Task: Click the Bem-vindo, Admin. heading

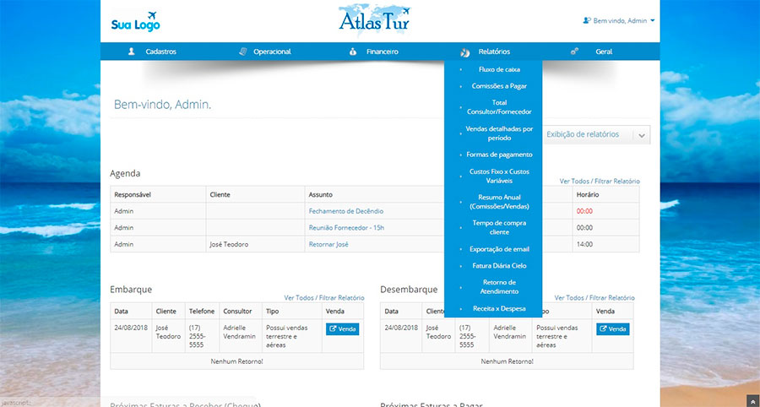Action: pos(162,105)
